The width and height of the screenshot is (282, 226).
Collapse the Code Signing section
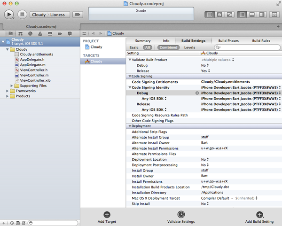130,76
